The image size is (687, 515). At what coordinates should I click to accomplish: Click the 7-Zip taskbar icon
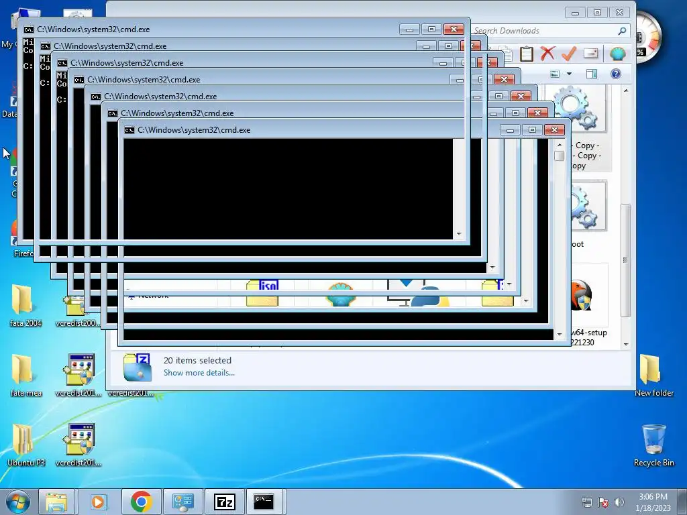224,502
